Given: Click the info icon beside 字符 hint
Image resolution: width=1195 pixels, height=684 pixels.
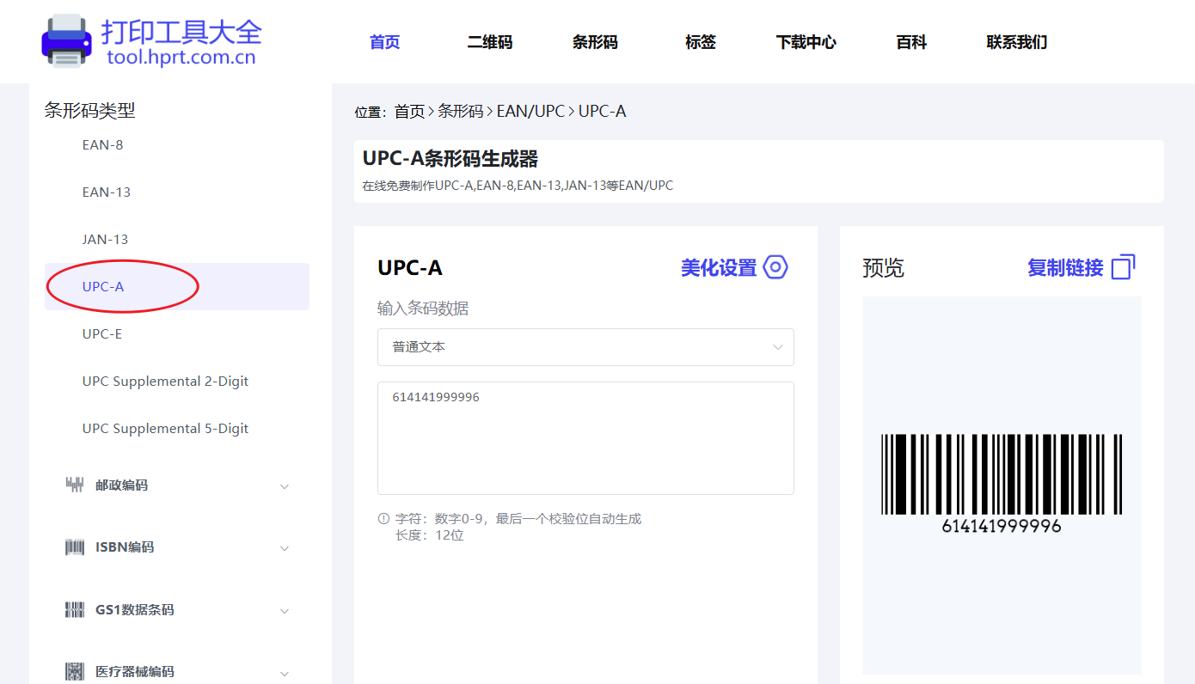Looking at the screenshot, I should [383, 518].
